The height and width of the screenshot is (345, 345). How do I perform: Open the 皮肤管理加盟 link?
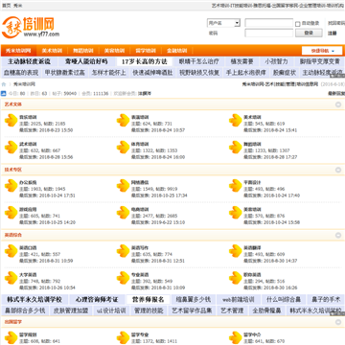pos(71,310)
